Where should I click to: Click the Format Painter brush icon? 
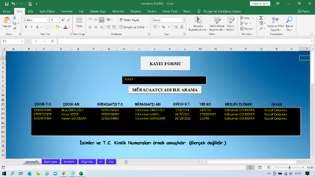[14, 29]
